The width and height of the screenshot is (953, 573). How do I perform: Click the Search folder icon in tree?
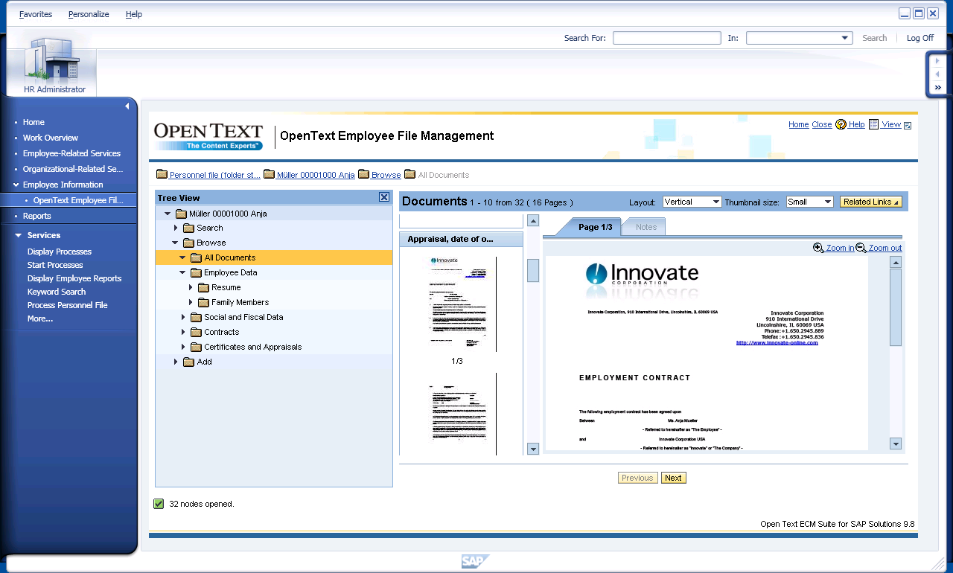tap(188, 228)
